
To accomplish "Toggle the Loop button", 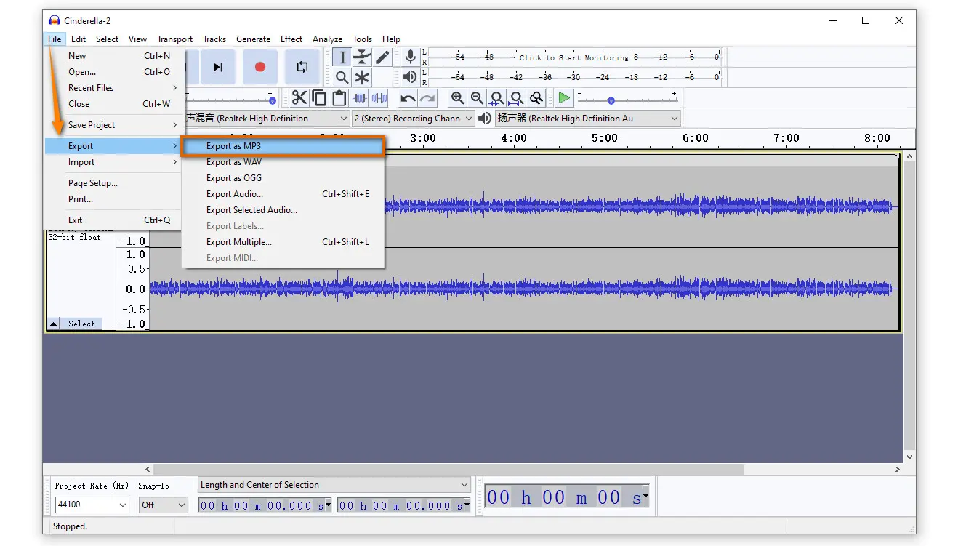I will tap(302, 67).
